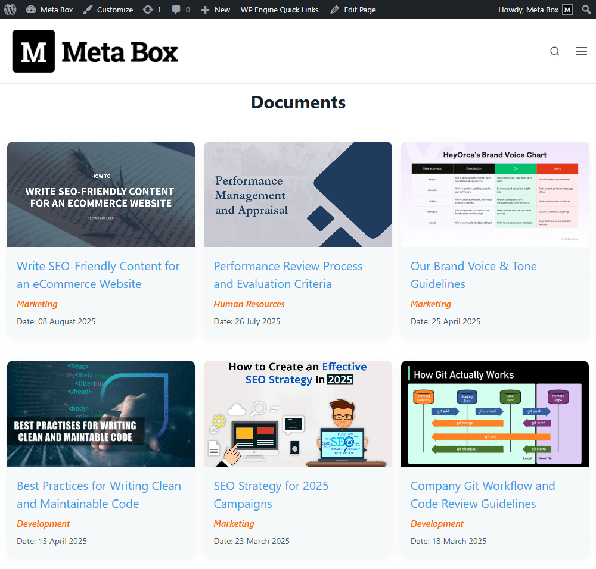596x569 pixels.
Task: Click the Meta Box site logo
Action: (95, 52)
